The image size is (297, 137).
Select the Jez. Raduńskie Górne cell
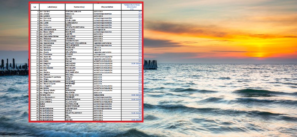pyautogui.click(x=52, y=36)
